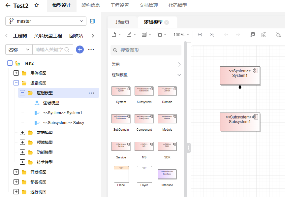Go back using the left arrow

(x=8, y=6)
